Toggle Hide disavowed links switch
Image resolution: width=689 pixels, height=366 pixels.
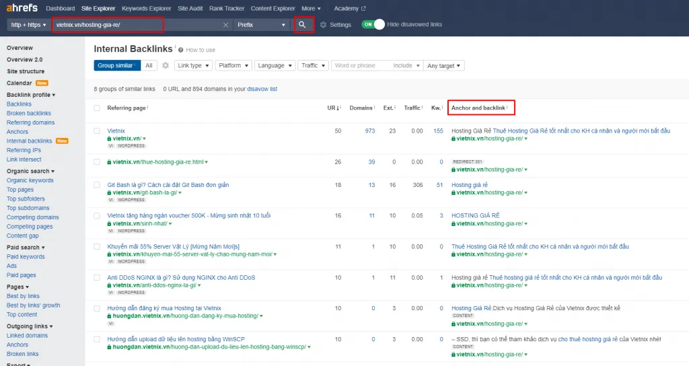[373, 25]
